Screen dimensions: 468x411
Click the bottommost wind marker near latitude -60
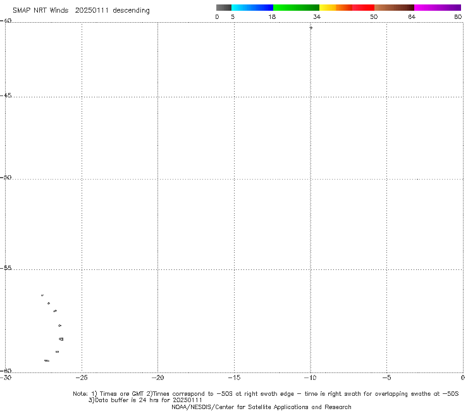tap(47, 361)
